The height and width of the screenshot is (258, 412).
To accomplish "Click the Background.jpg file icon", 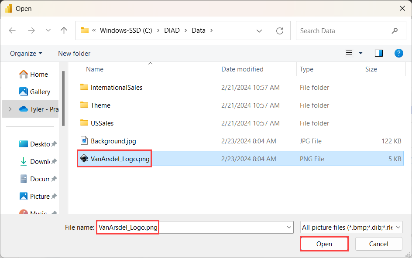I will coord(84,140).
